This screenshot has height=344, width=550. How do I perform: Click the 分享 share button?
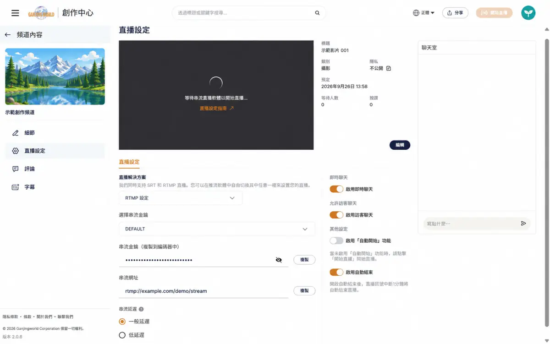(x=455, y=13)
